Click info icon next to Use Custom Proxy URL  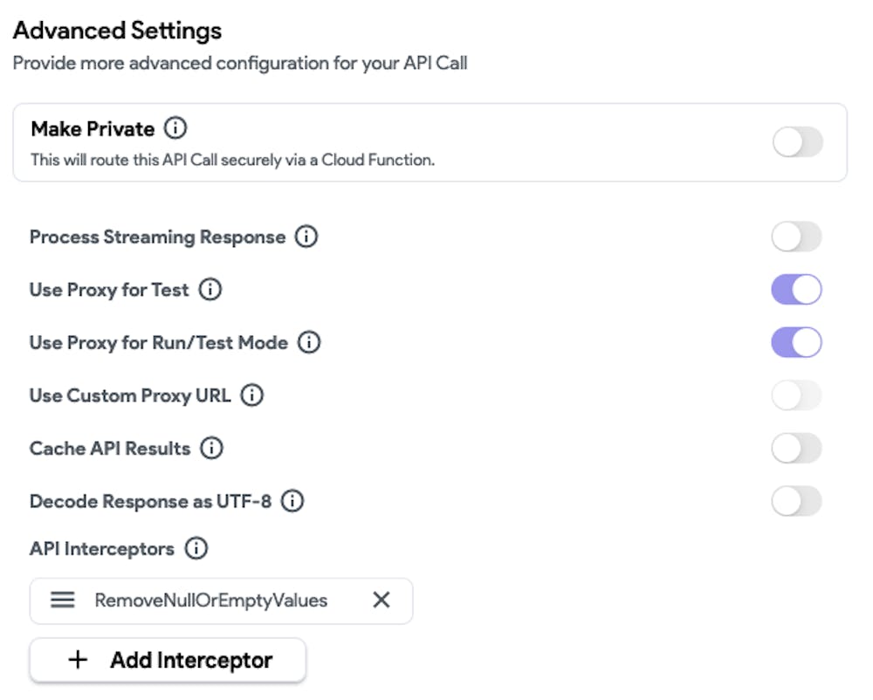(x=251, y=395)
